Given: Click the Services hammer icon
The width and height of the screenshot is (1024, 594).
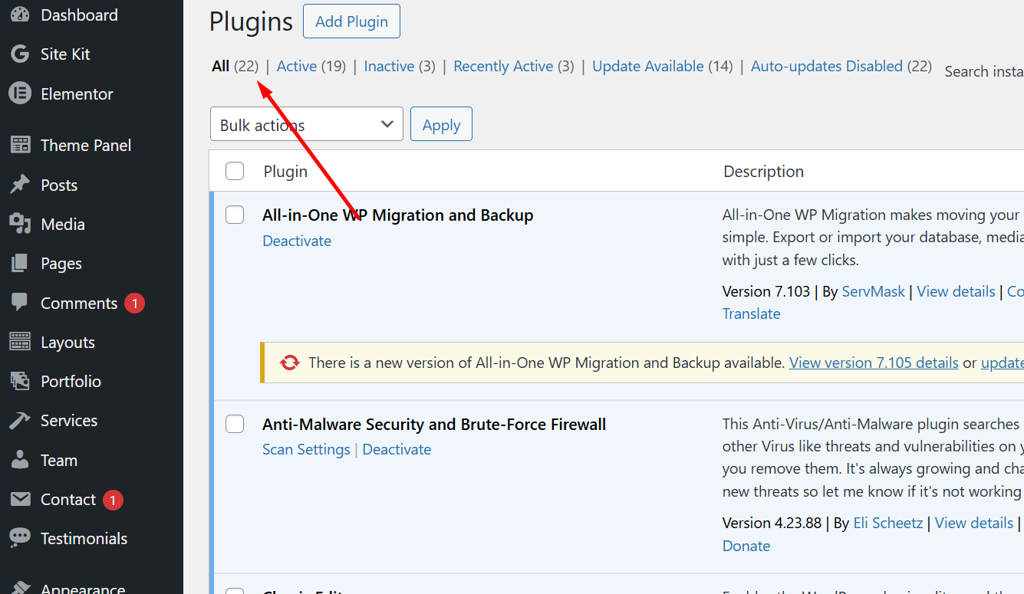Looking at the screenshot, I should (20, 420).
